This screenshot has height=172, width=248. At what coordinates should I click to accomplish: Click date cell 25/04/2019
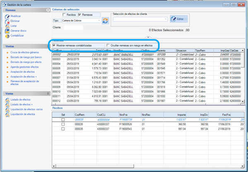(x=73, y=96)
